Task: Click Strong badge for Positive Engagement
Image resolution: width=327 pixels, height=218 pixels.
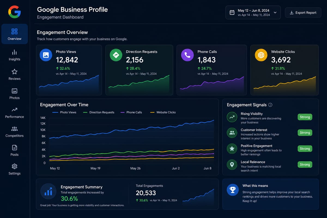Action: pyautogui.click(x=305, y=149)
